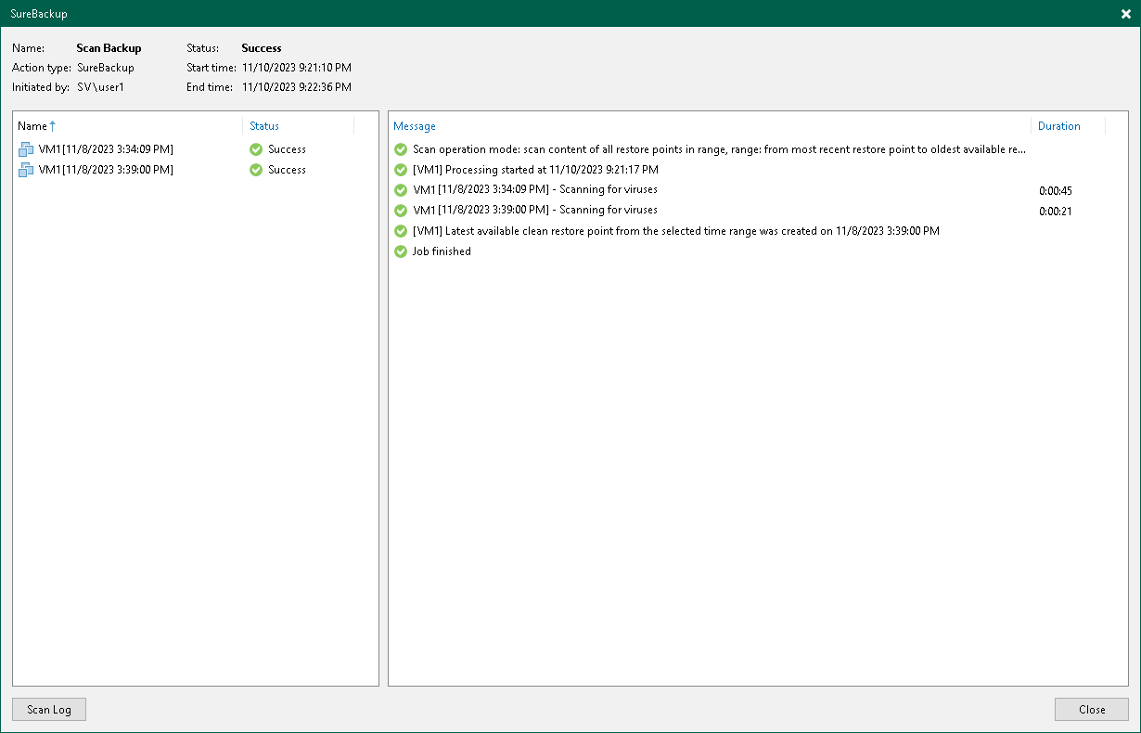Screen dimensions: 1141x733
Task: Toggle the Name column sort order
Action: (31, 125)
